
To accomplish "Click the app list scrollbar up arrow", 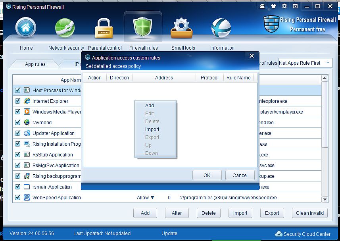I will click(x=325, y=78).
